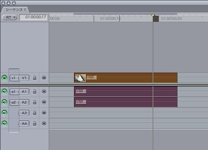Click the a1 source control
The image size is (208, 150).
(x=14, y=92)
